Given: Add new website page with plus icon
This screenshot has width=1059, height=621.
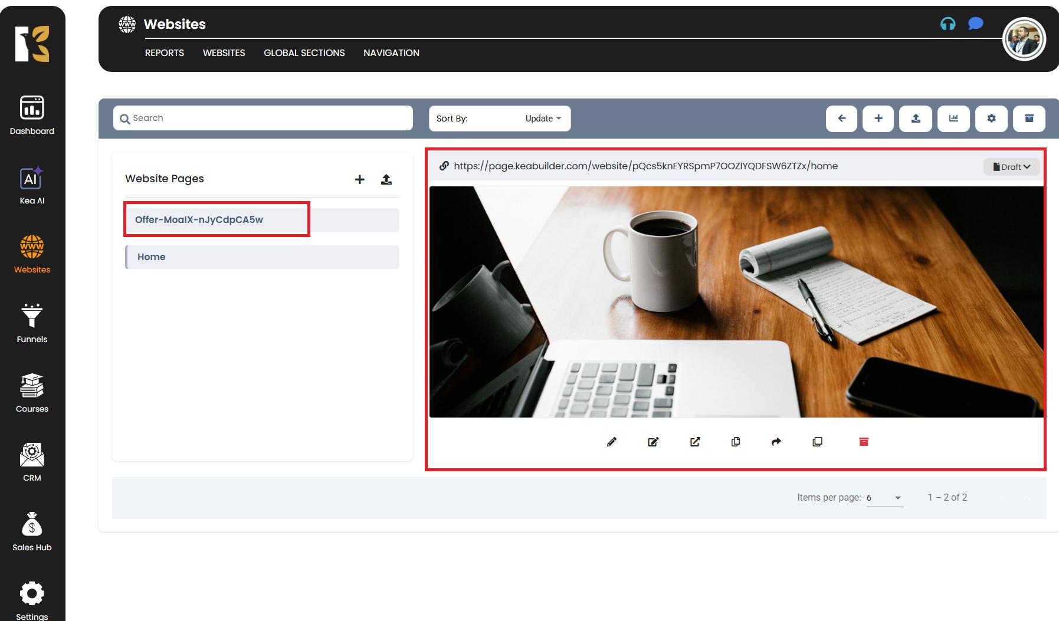Looking at the screenshot, I should pos(359,179).
